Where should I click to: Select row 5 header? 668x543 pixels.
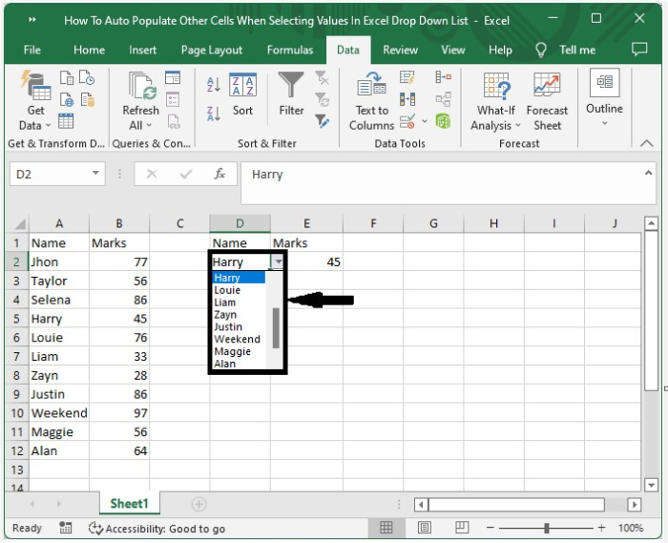(16, 319)
